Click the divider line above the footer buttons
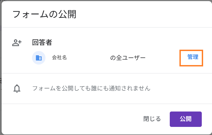This screenshot has height=135, width=212. point(106,104)
